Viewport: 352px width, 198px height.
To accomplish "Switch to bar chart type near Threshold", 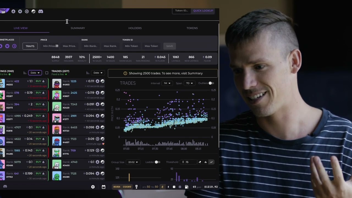I will click(205, 162).
